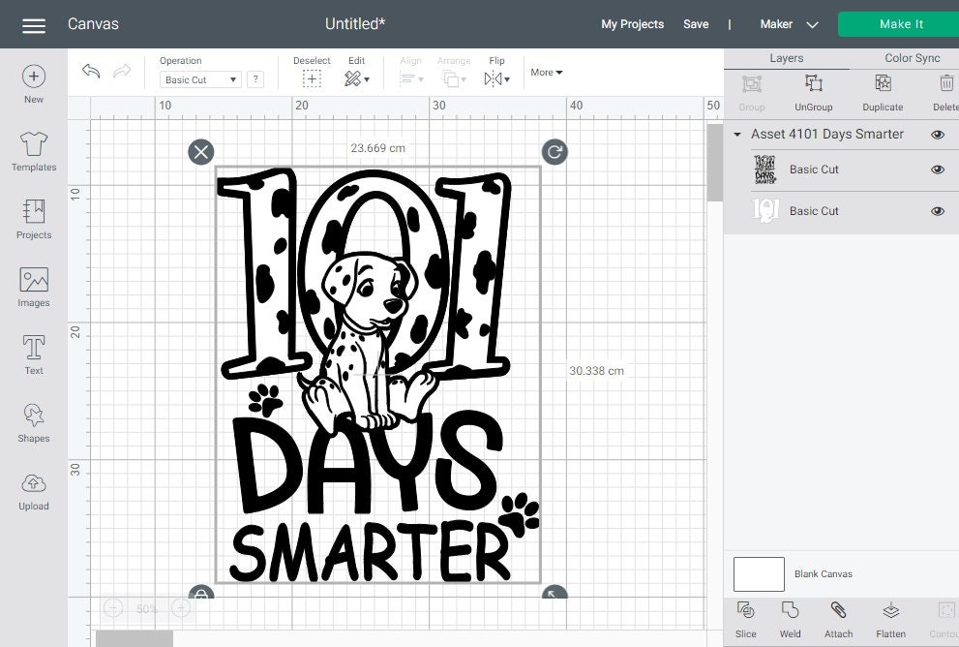
Task: Hide the top Basic Cut layer
Action: pyautogui.click(x=936, y=169)
